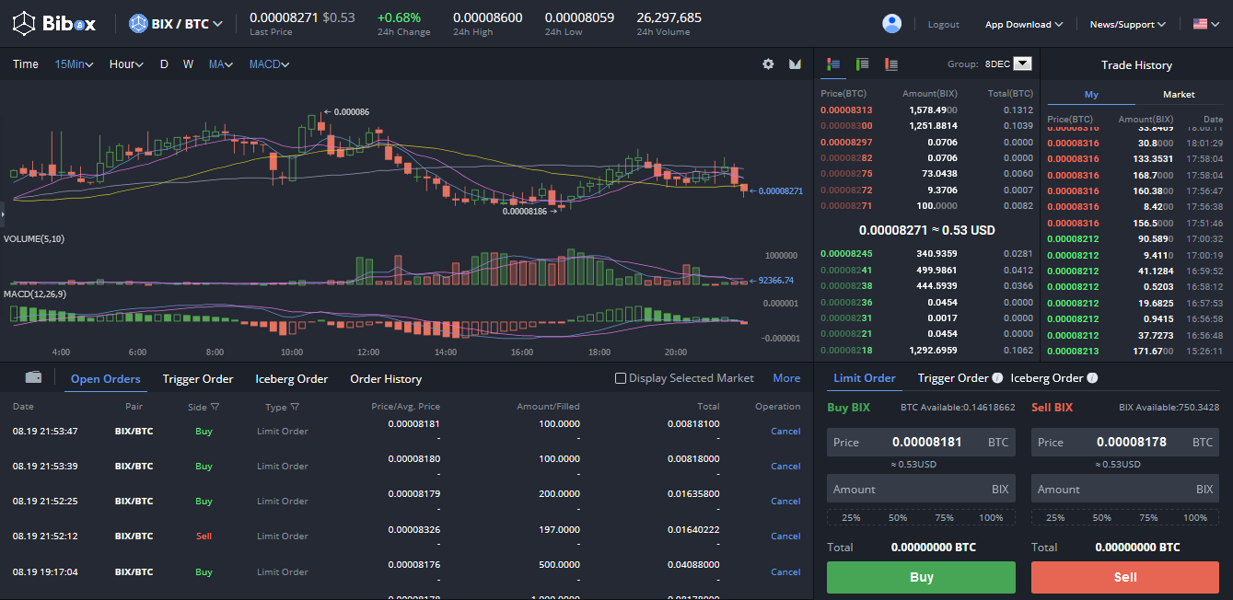Open help icon next to Iceberg Order
Viewport: 1233px width, 600px height.
pos(1092,378)
